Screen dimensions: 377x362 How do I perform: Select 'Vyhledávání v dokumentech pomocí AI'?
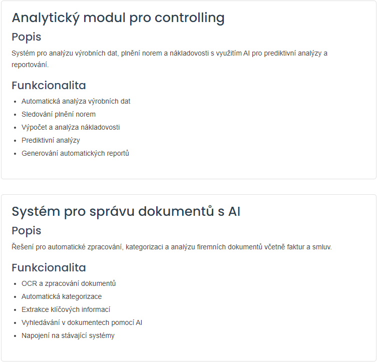coord(82,322)
